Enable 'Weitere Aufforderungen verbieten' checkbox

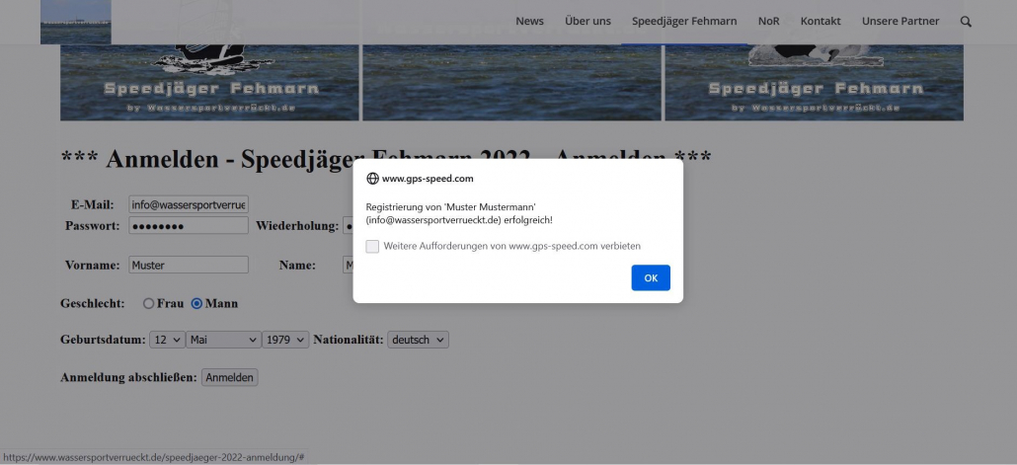[x=372, y=246]
